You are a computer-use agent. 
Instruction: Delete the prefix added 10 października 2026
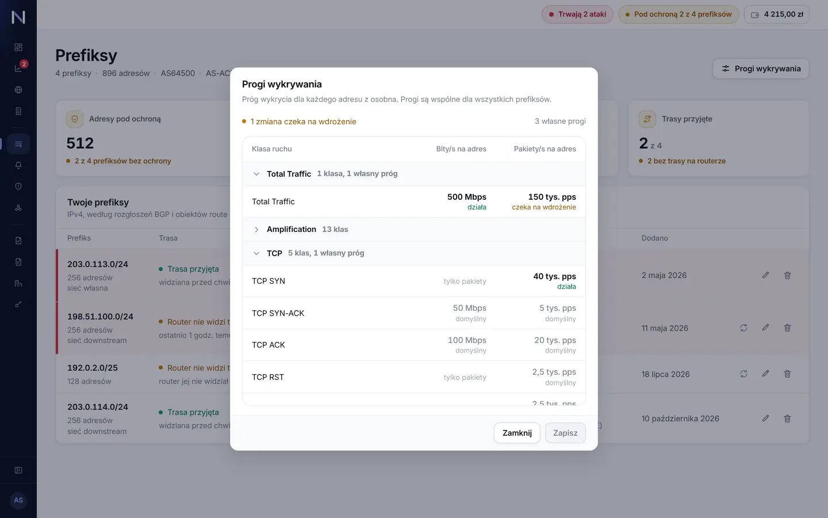click(x=787, y=418)
